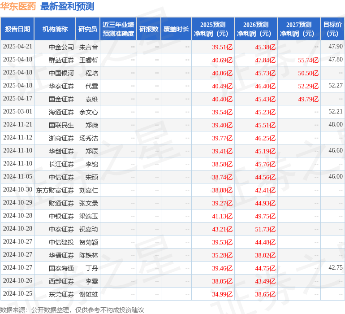Click the 报告日期 column header
The image size is (345, 314).
[x=17, y=29]
